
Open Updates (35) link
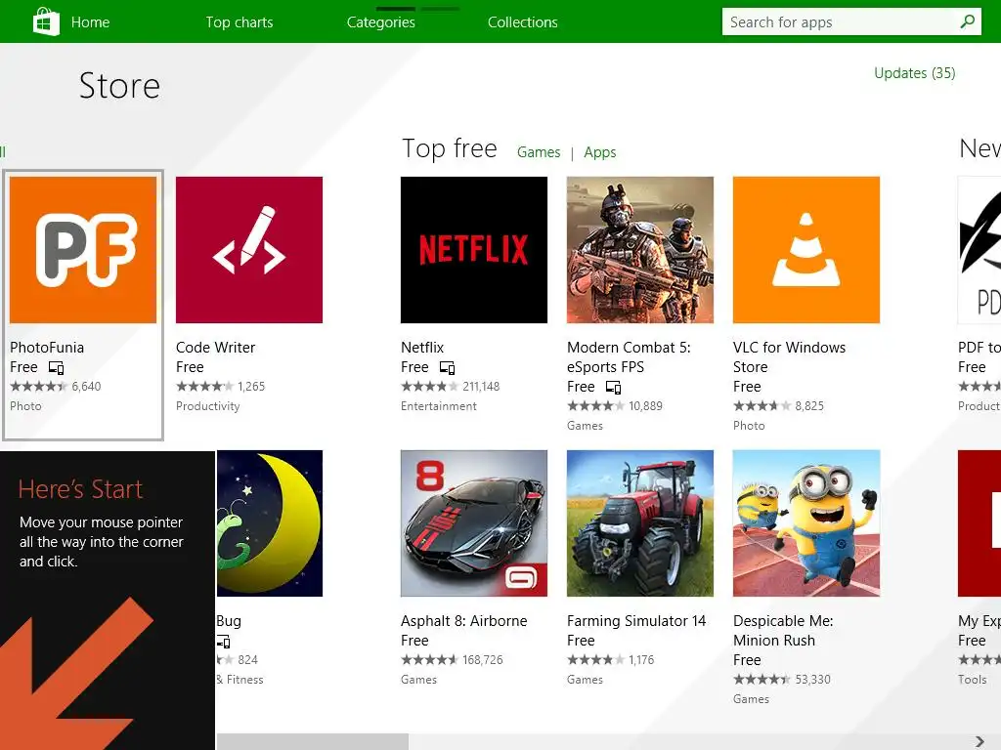point(914,73)
